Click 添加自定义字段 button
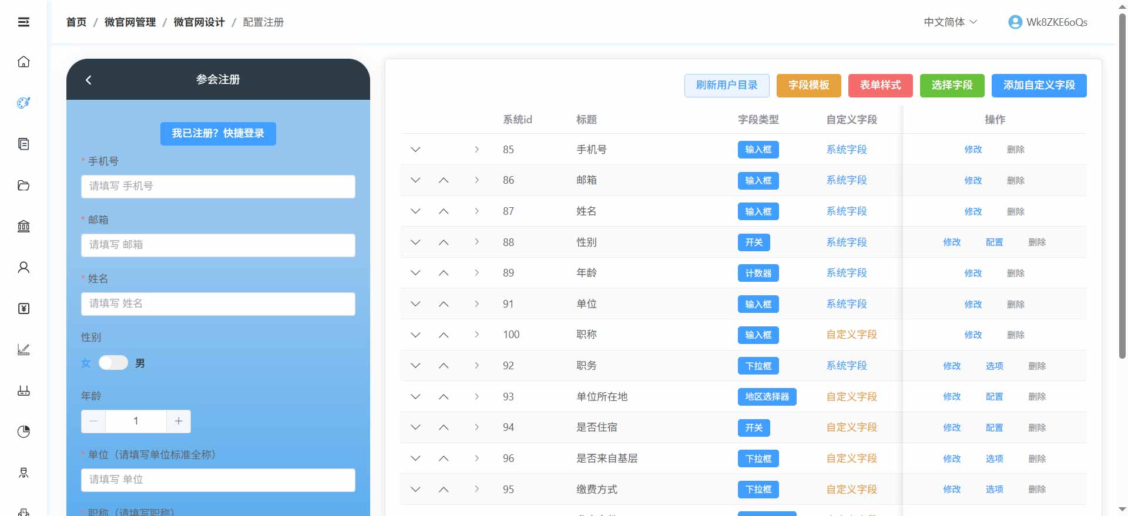Viewport: 1128px width, 516px height. (x=1039, y=86)
